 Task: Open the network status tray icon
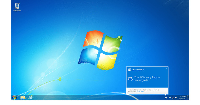coord(173,98)
